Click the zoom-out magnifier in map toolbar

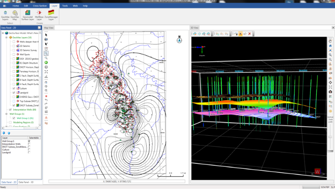coord(46,58)
